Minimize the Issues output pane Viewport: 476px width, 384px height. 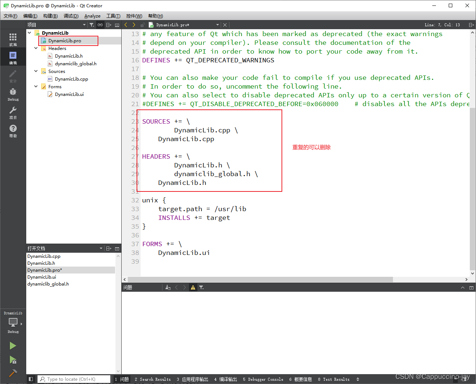pos(471,287)
